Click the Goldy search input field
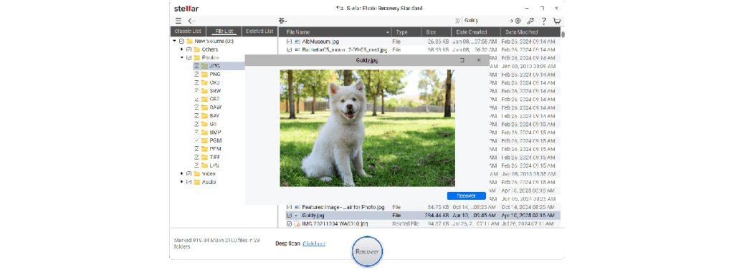734x270 pixels. (x=485, y=21)
